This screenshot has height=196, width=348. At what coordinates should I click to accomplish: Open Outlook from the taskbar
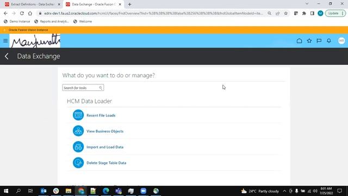(43, 191)
